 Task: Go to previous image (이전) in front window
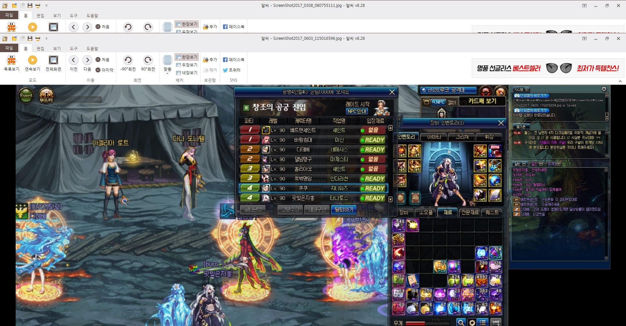pyautogui.click(x=74, y=63)
